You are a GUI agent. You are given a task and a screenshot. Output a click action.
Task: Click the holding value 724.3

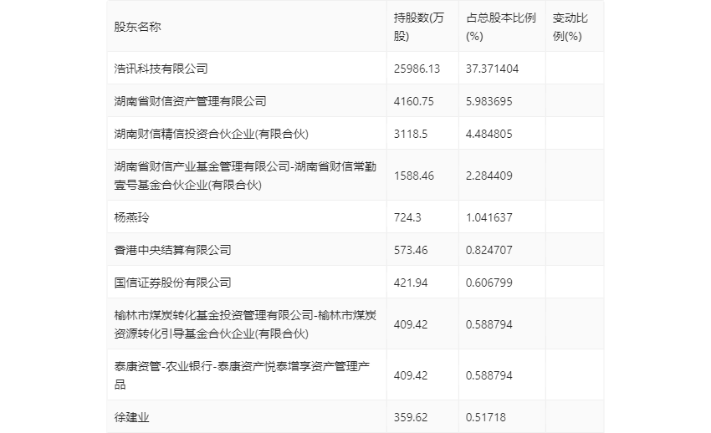tap(407, 217)
